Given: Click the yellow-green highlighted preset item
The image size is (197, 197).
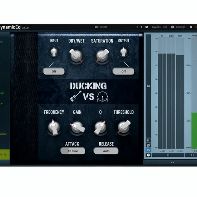Looking at the screenshot, I should (x=5, y=155).
